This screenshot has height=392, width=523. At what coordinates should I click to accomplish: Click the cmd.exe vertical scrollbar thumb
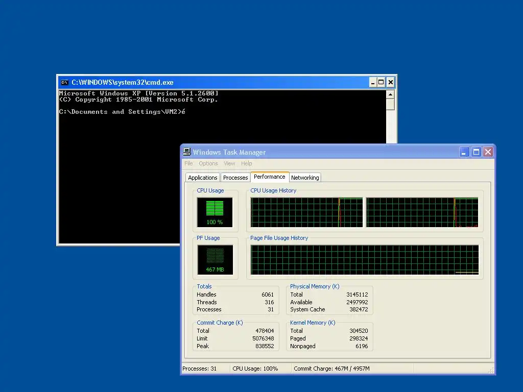click(x=390, y=104)
